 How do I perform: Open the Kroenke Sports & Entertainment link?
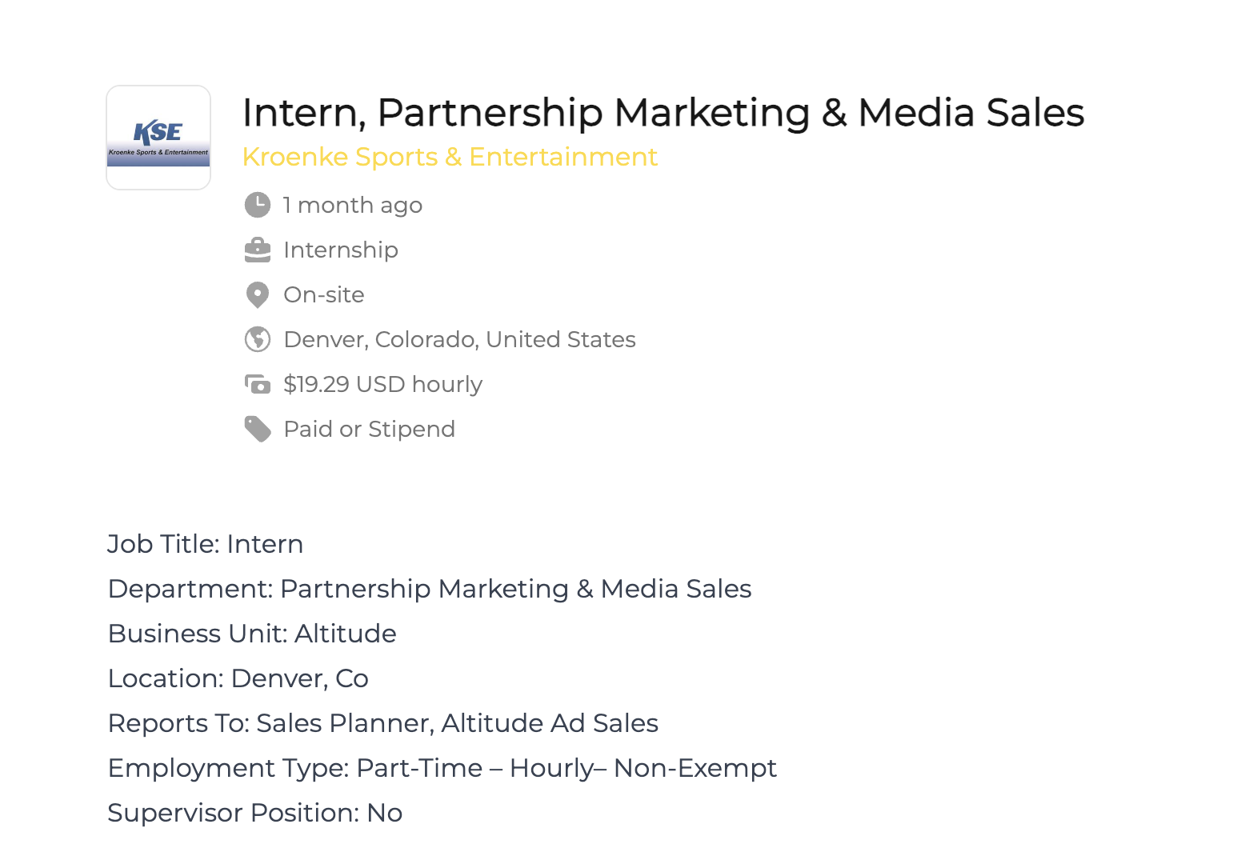450,157
